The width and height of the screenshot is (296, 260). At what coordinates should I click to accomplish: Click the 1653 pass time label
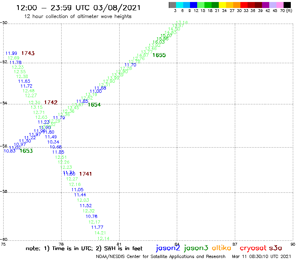pyautogui.click(x=26, y=151)
